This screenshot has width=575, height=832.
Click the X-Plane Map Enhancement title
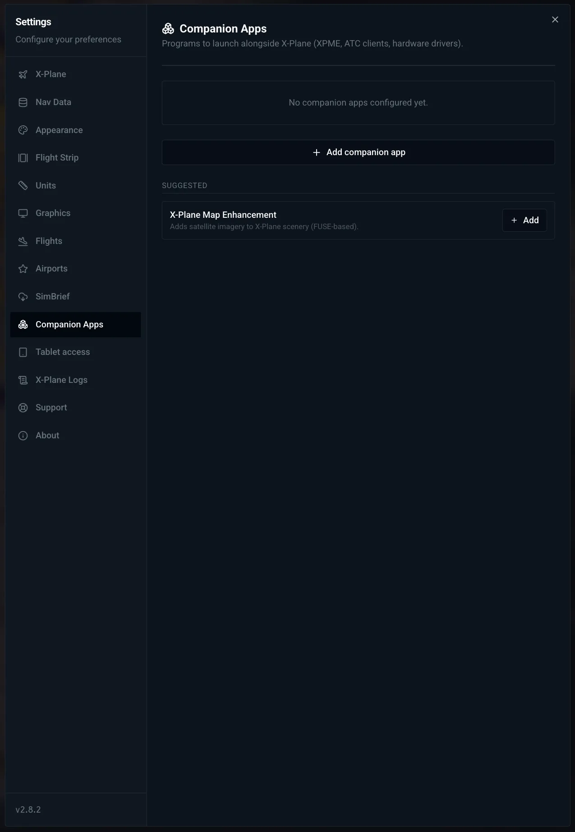tap(223, 215)
